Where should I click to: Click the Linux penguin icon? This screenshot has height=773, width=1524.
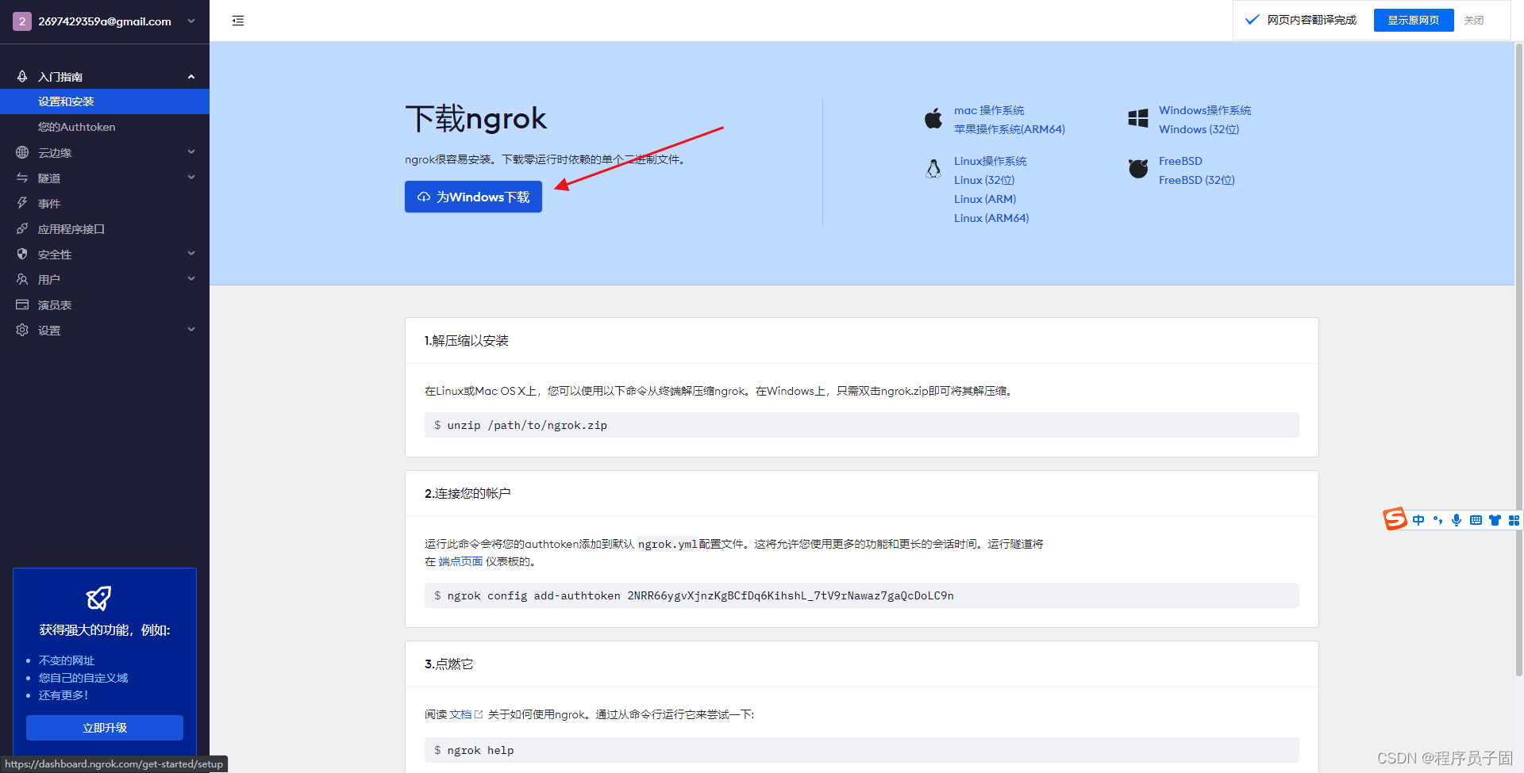point(933,168)
